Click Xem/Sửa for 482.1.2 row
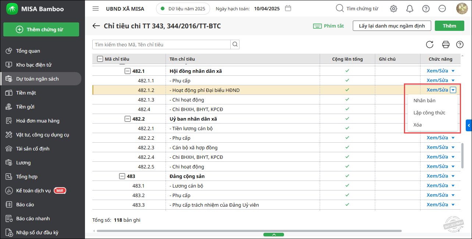The height and width of the screenshot is (239, 472). [x=437, y=90]
